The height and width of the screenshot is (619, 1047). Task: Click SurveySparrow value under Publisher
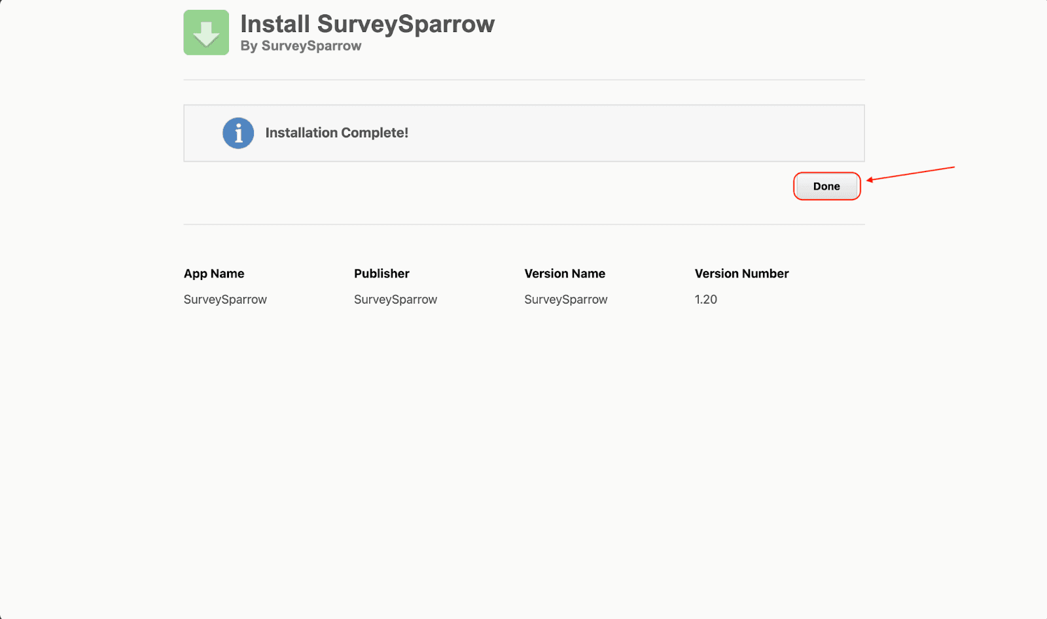pos(395,300)
